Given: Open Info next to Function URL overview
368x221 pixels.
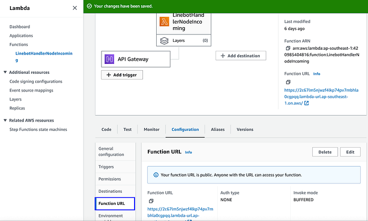Looking at the screenshot, I should pos(316,74).
